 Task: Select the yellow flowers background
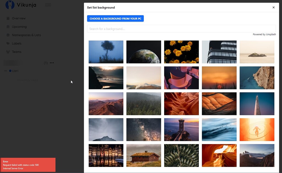(181, 52)
